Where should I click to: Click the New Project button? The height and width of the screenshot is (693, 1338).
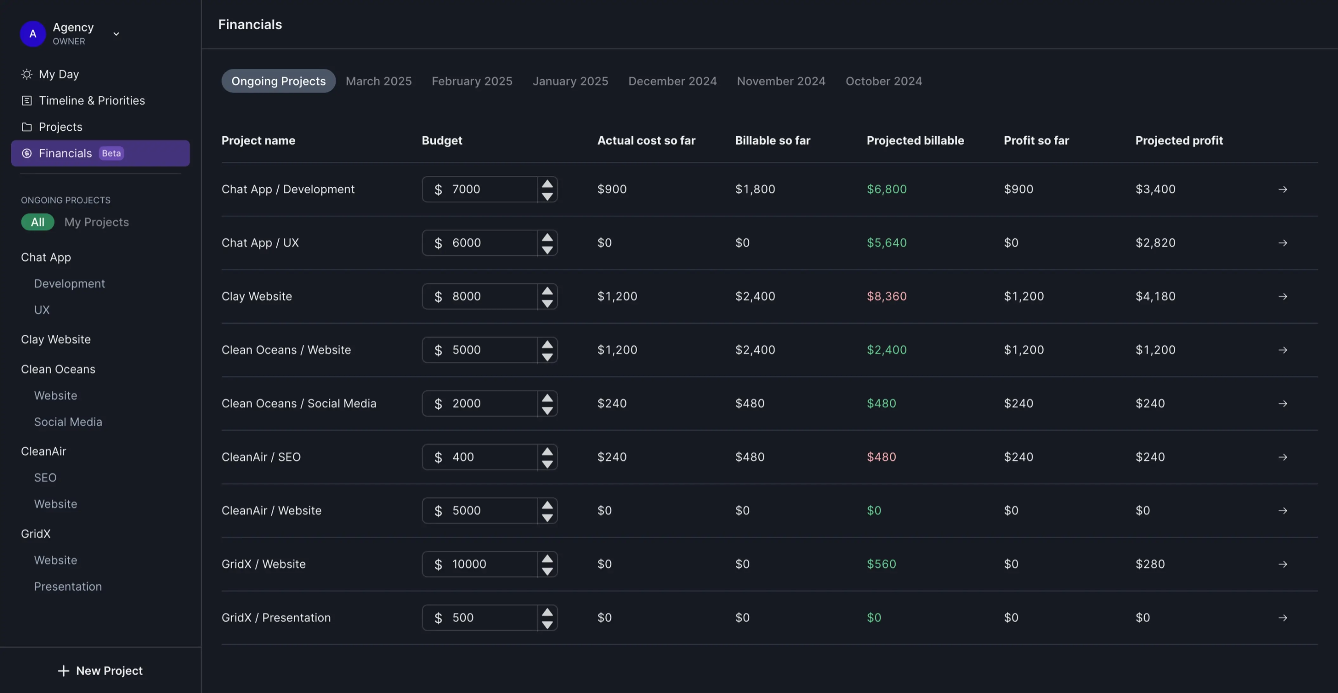pos(100,671)
